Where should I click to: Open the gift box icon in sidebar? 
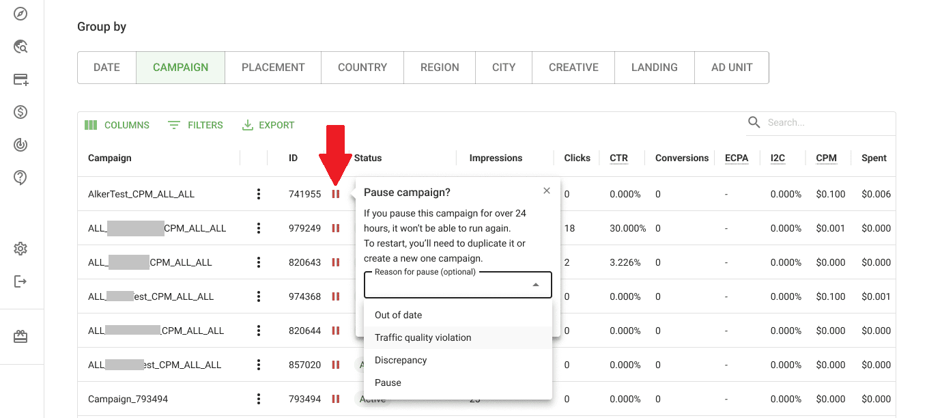(x=20, y=336)
